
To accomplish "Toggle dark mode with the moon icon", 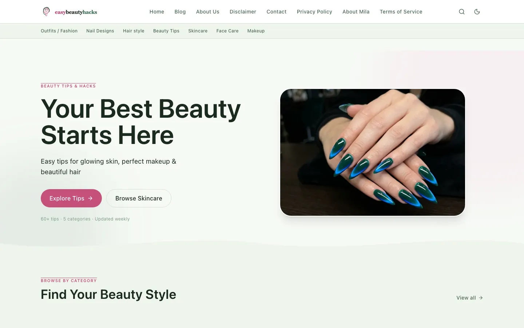I will click(477, 12).
